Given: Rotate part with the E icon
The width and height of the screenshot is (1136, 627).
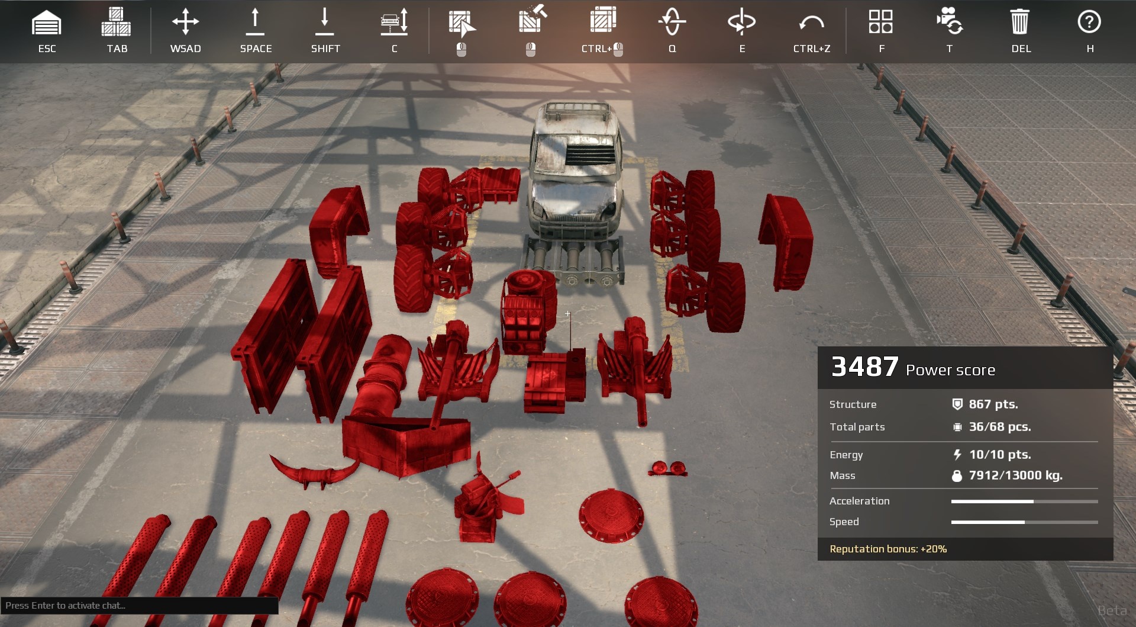Looking at the screenshot, I should pos(741,22).
